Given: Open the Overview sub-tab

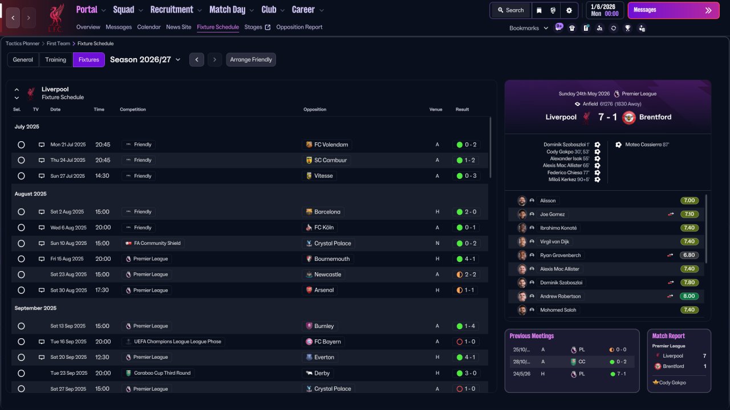Looking at the screenshot, I should pyautogui.click(x=88, y=27).
